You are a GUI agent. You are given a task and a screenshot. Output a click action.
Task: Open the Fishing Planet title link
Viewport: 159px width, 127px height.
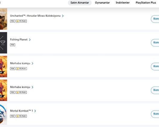coord(19,40)
